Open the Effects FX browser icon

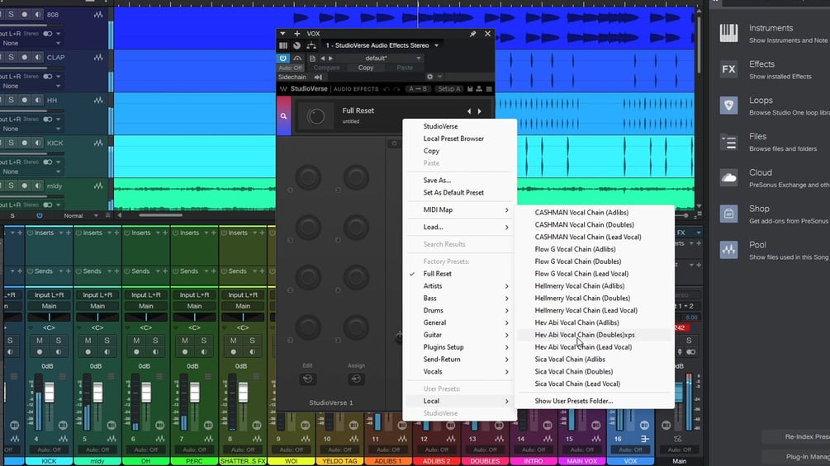(729, 69)
